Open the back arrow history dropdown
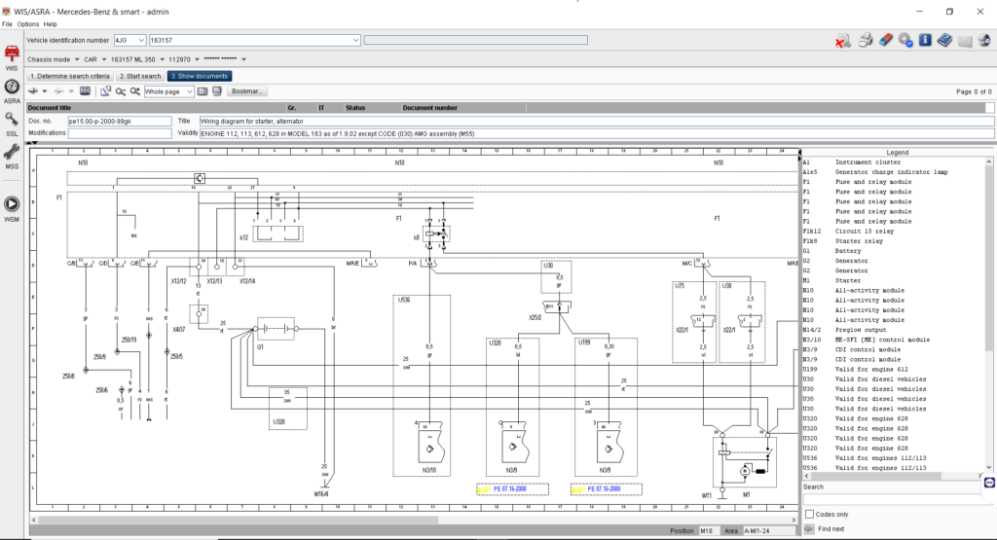Image resolution: width=997 pixels, height=540 pixels. pyautogui.click(x=45, y=91)
